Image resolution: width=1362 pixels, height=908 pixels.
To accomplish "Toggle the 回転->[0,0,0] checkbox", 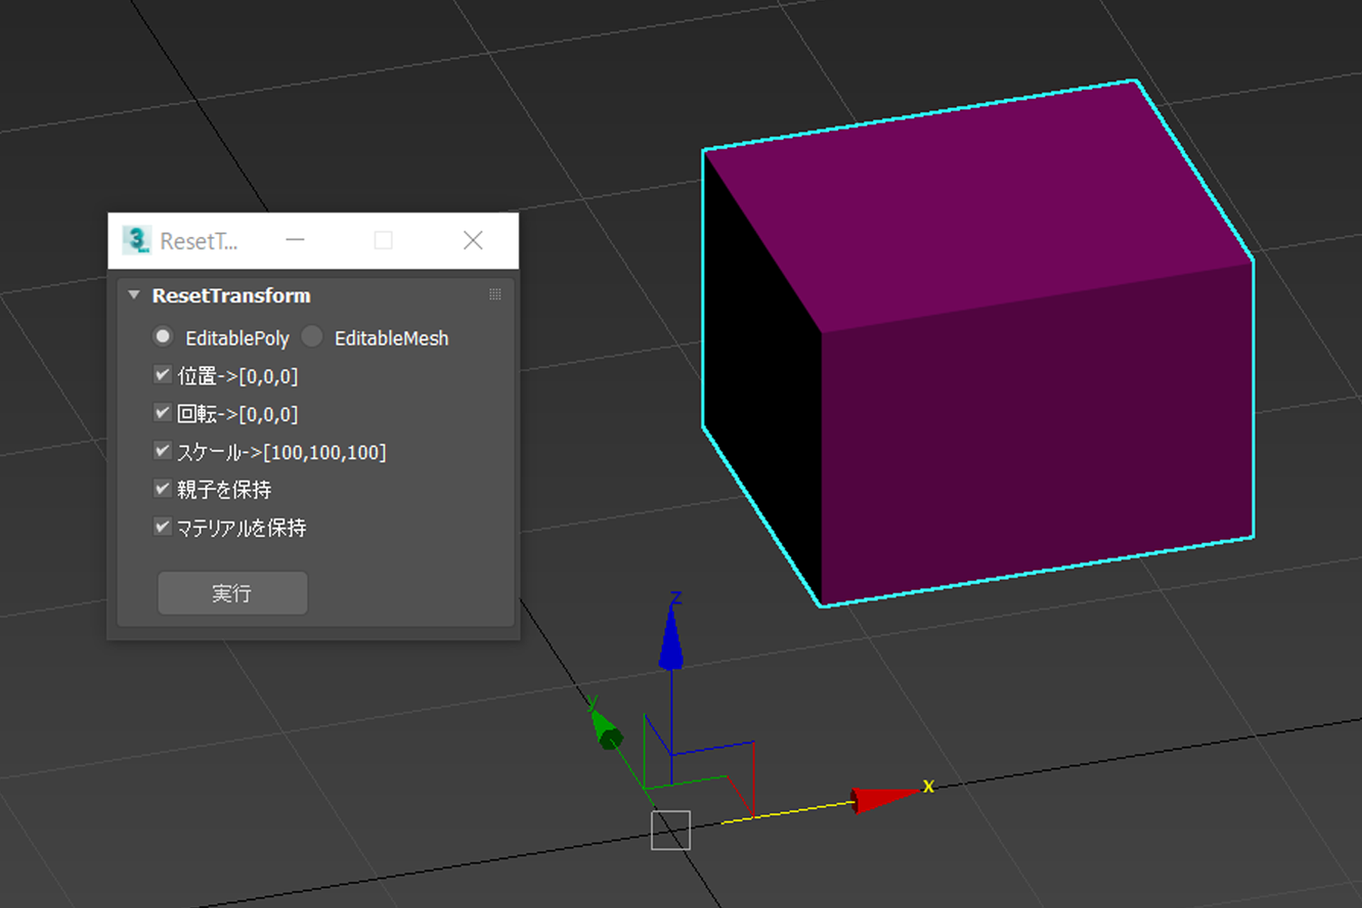I will (x=163, y=412).
